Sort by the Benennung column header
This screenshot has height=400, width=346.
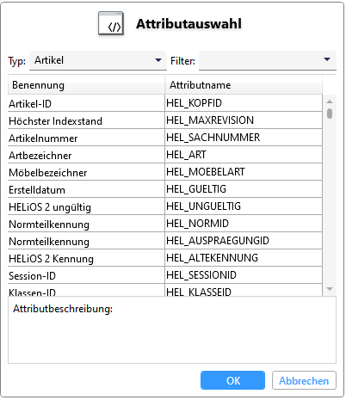[86, 85]
